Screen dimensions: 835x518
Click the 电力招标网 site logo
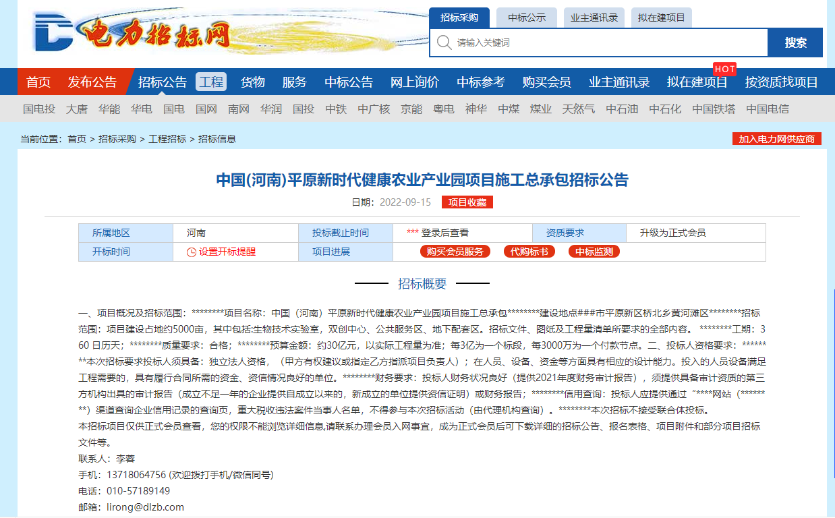[132, 32]
